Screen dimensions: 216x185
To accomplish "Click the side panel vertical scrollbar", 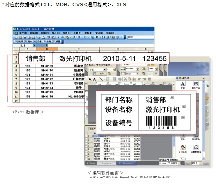I will coord(203,120).
